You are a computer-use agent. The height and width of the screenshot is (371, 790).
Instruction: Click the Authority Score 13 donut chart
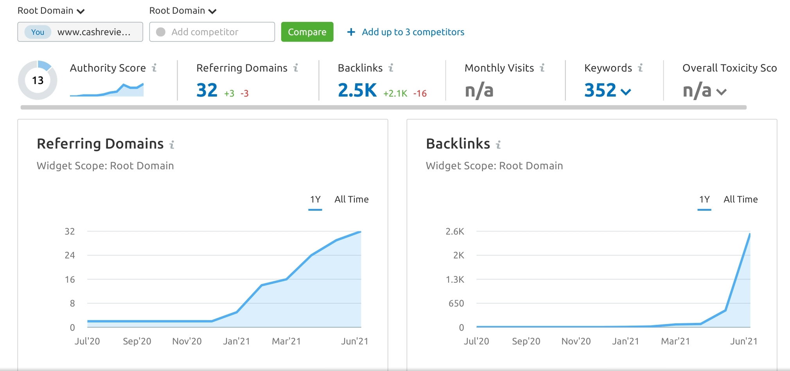[x=38, y=80]
